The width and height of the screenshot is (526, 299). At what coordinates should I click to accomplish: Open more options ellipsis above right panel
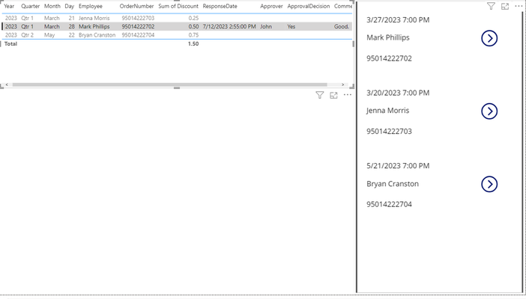[x=519, y=6]
